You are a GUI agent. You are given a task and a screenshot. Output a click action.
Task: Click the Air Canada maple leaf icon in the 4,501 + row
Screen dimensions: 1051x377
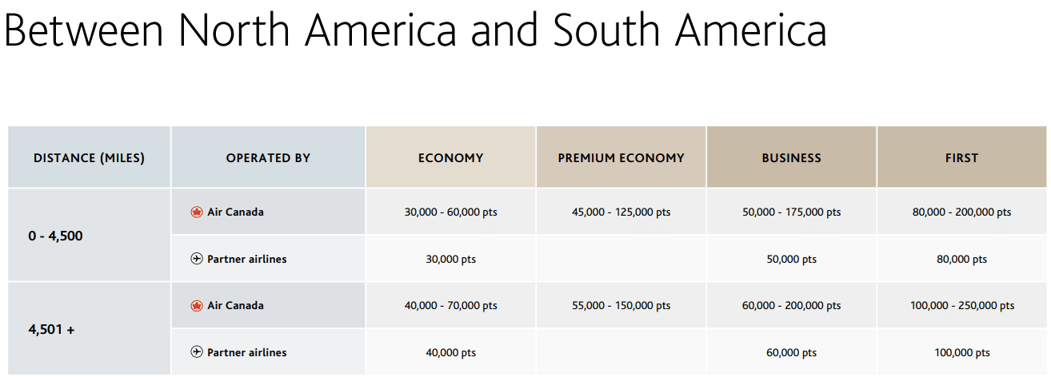(x=197, y=306)
